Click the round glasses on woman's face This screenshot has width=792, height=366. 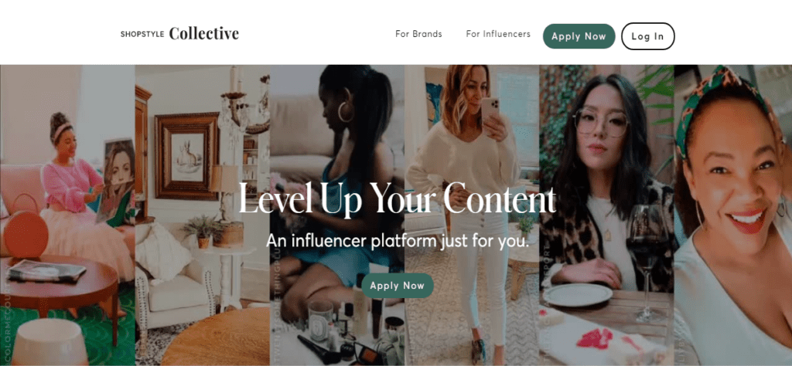602,122
